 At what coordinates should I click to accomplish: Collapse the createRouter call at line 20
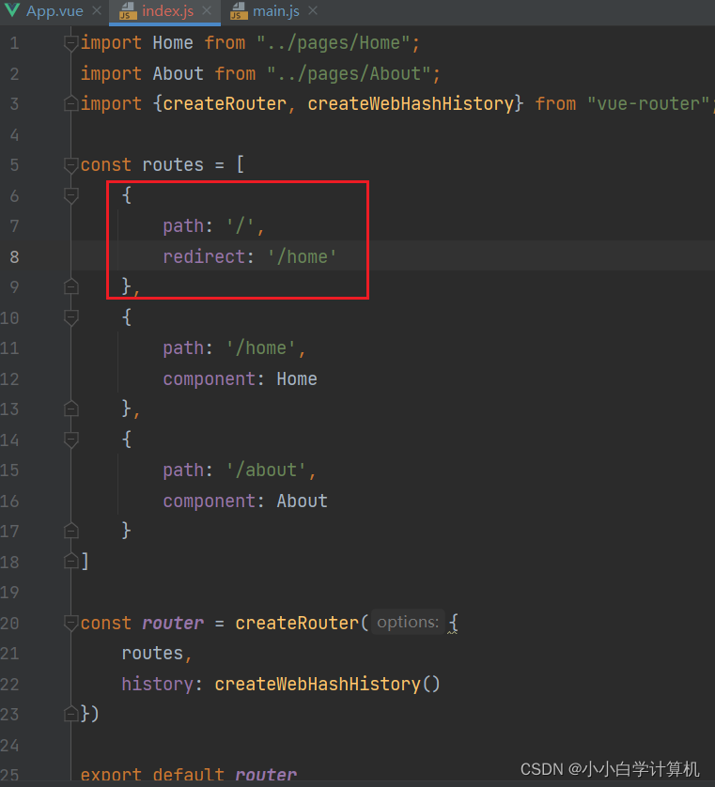[x=70, y=623]
